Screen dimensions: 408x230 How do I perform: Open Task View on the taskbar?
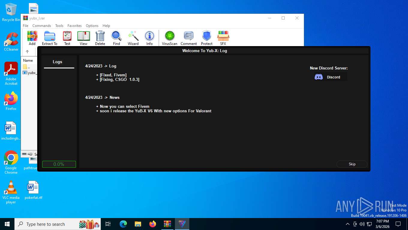pos(108,224)
